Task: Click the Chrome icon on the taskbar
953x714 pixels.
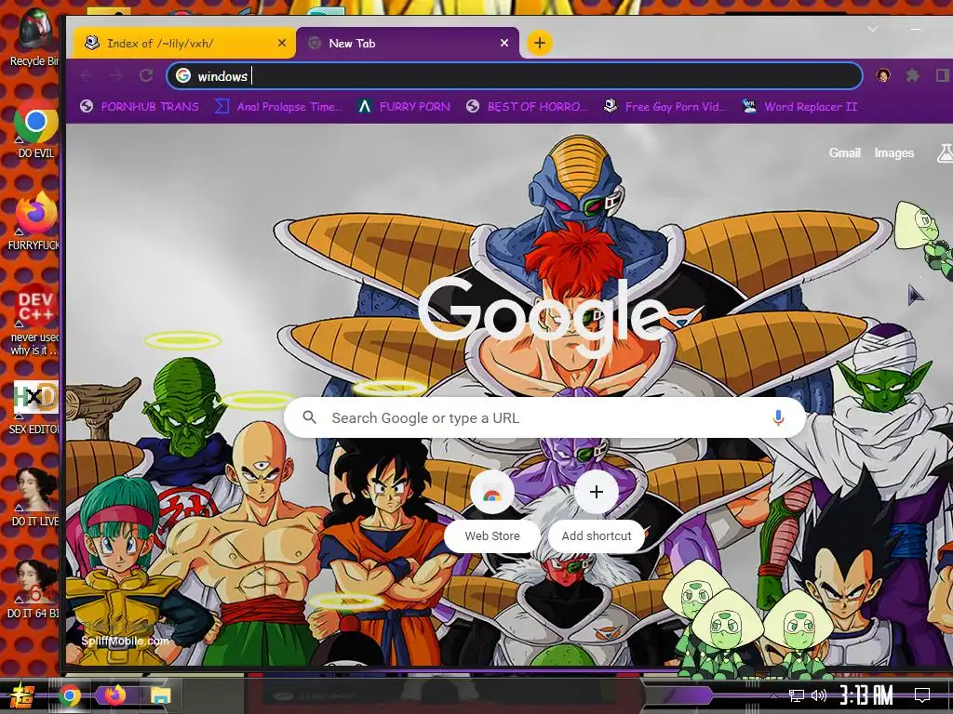Action: (x=70, y=695)
